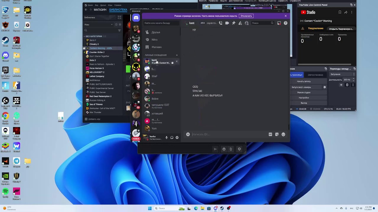Create a new direct message with plus
Screen dimensions: 378x212
(x=177, y=55)
